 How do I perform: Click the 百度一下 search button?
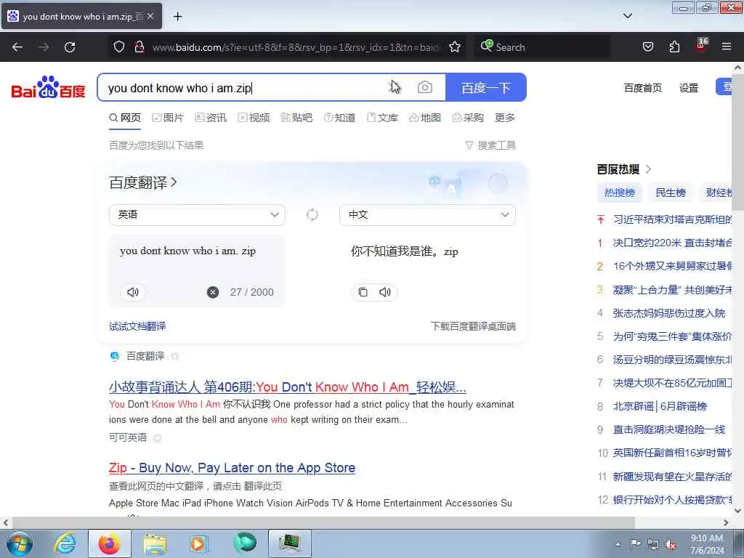486,87
